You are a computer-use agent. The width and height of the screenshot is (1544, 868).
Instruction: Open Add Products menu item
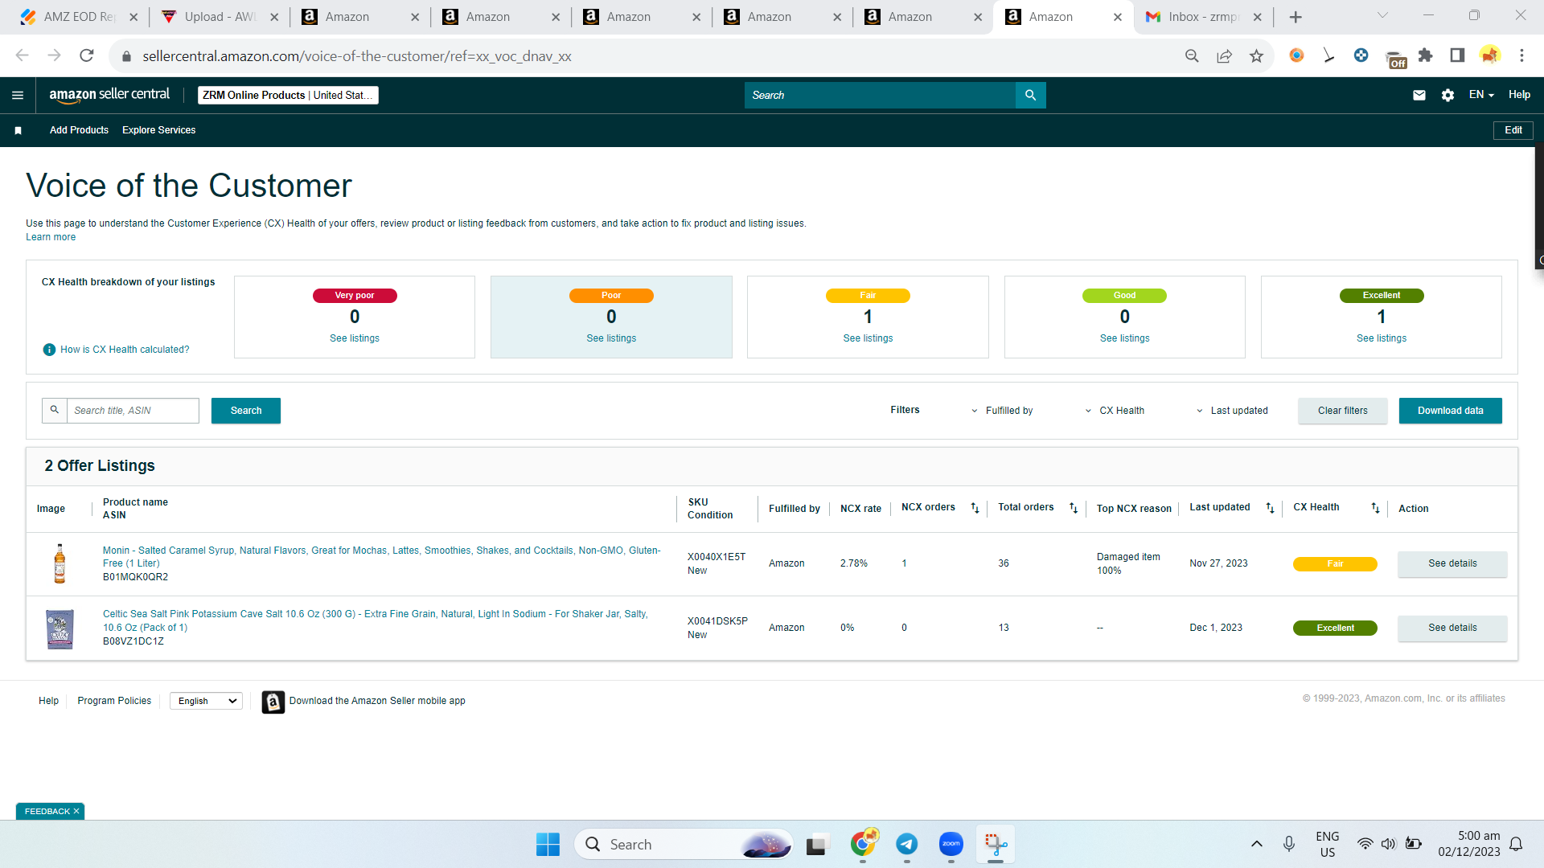point(79,130)
